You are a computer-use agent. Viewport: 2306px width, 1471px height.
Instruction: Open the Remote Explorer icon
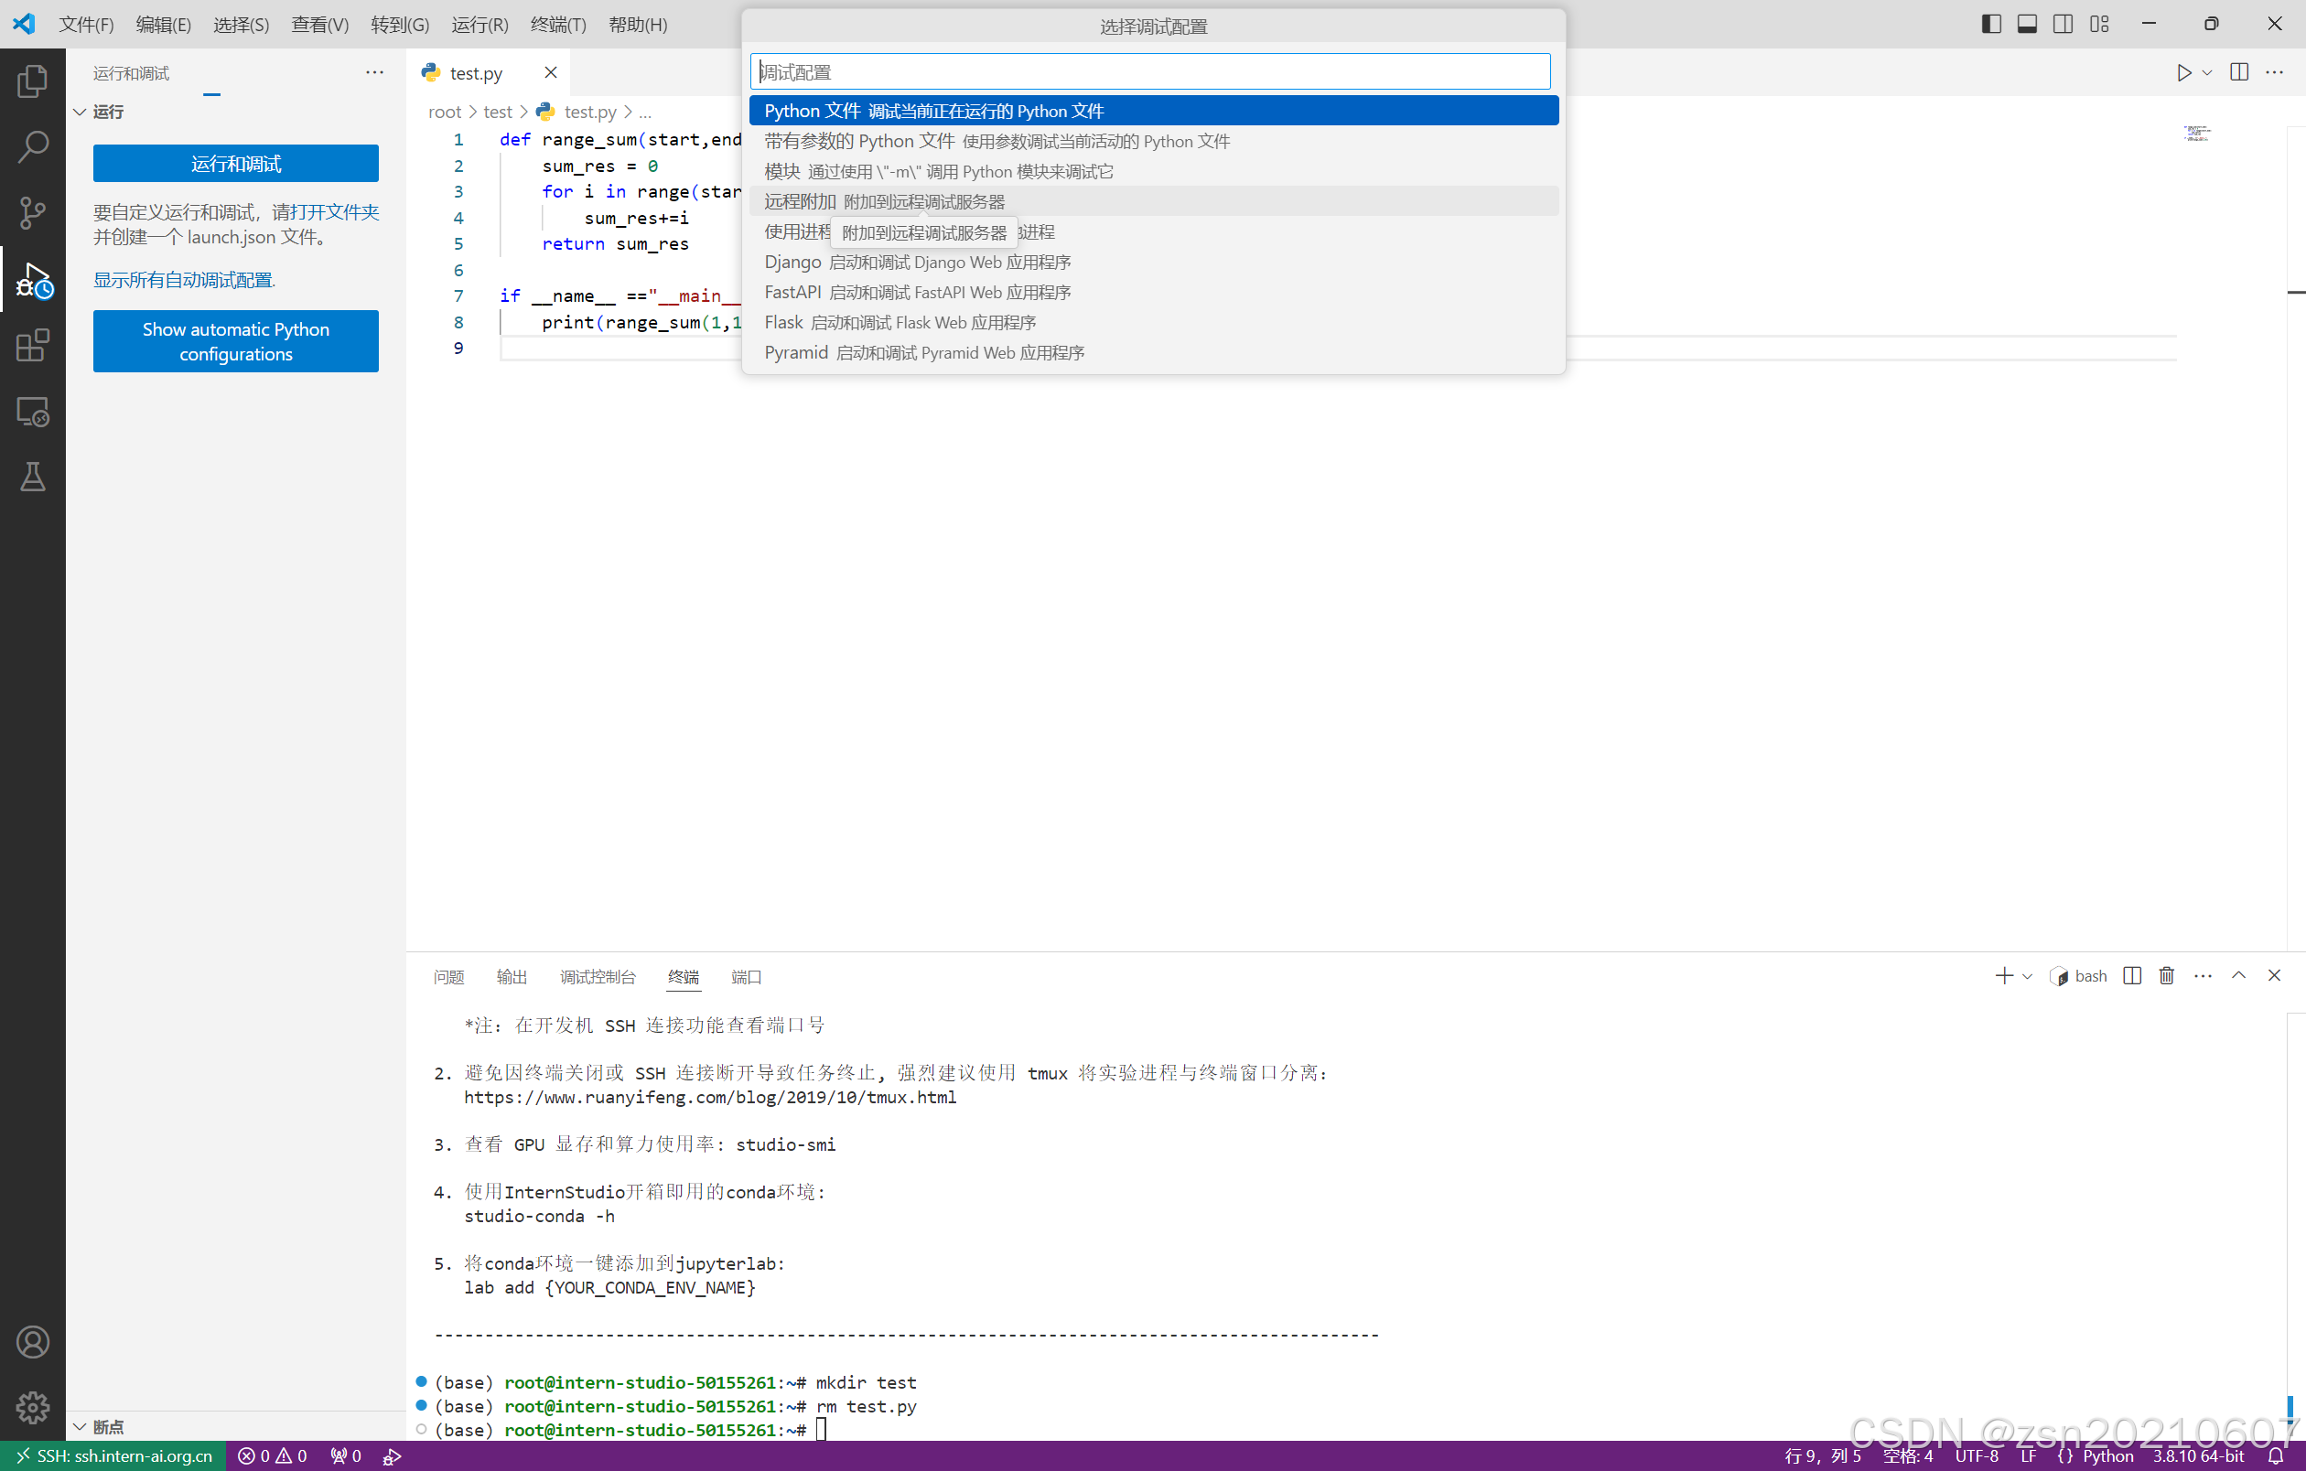(x=33, y=412)
